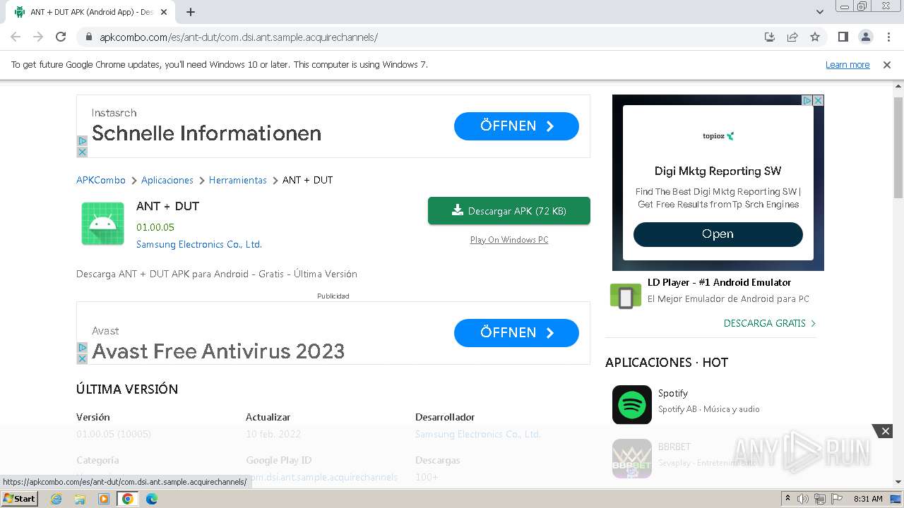Click the ÚLTIMA VERSIÓN heading
The height and width of the screenshot is (508, 904).
tap(127, 389)
